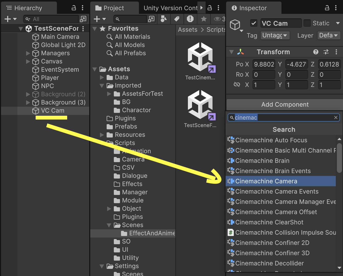Open Project panel kebab options menu
The width and height of the screenshot is (343, 276).
point(218,8)
